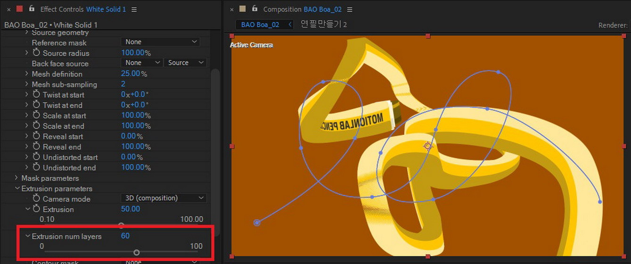Image resolution: width=631 pixels, height=264 pixels.
Task: Click Reveal start value 0.00
Action: coord(129,136)
